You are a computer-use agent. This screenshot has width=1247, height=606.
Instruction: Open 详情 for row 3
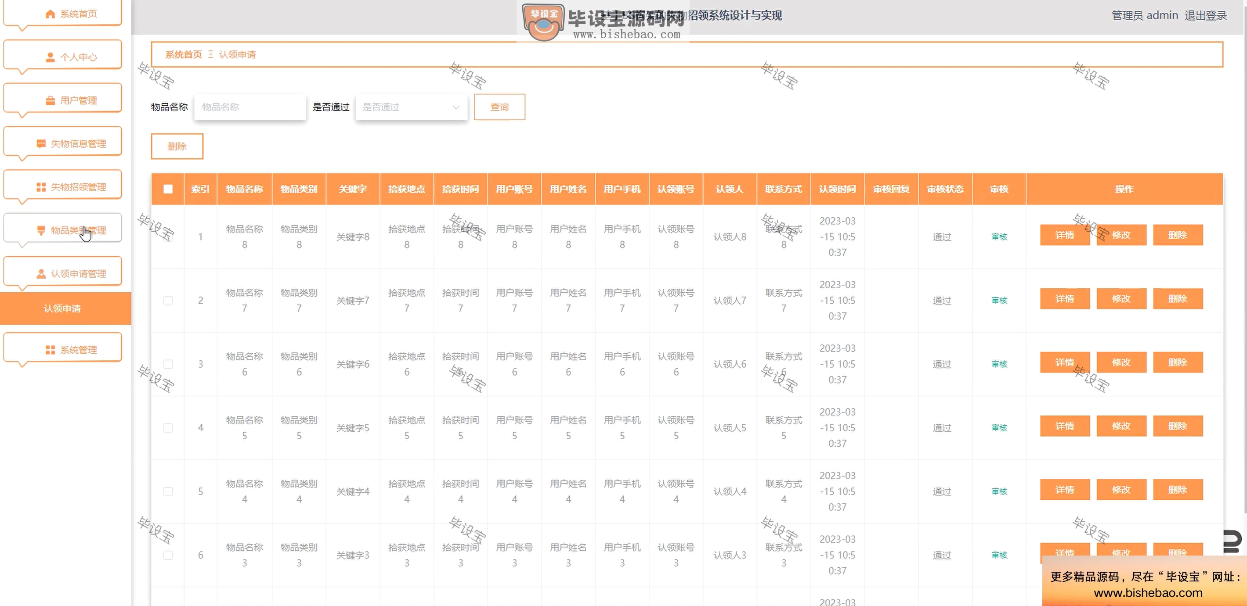(x=1065, y=362)
